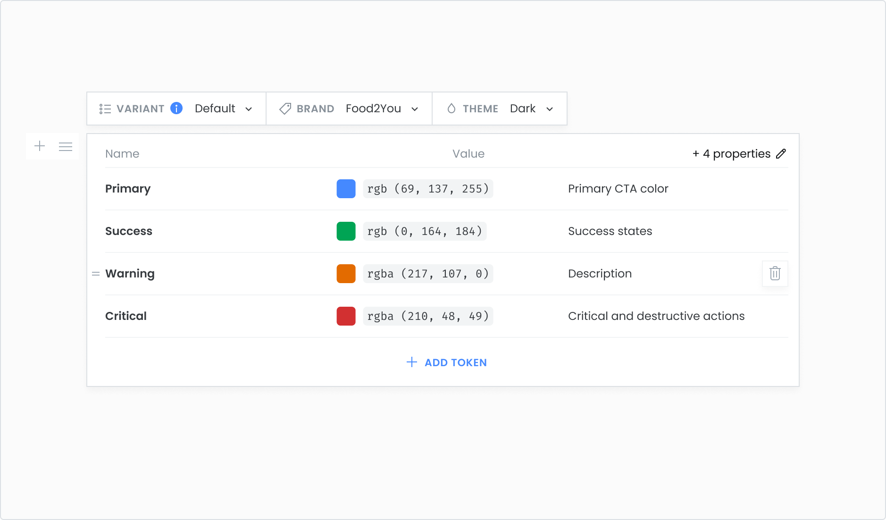Click the ADD TOKEN button

447,362
